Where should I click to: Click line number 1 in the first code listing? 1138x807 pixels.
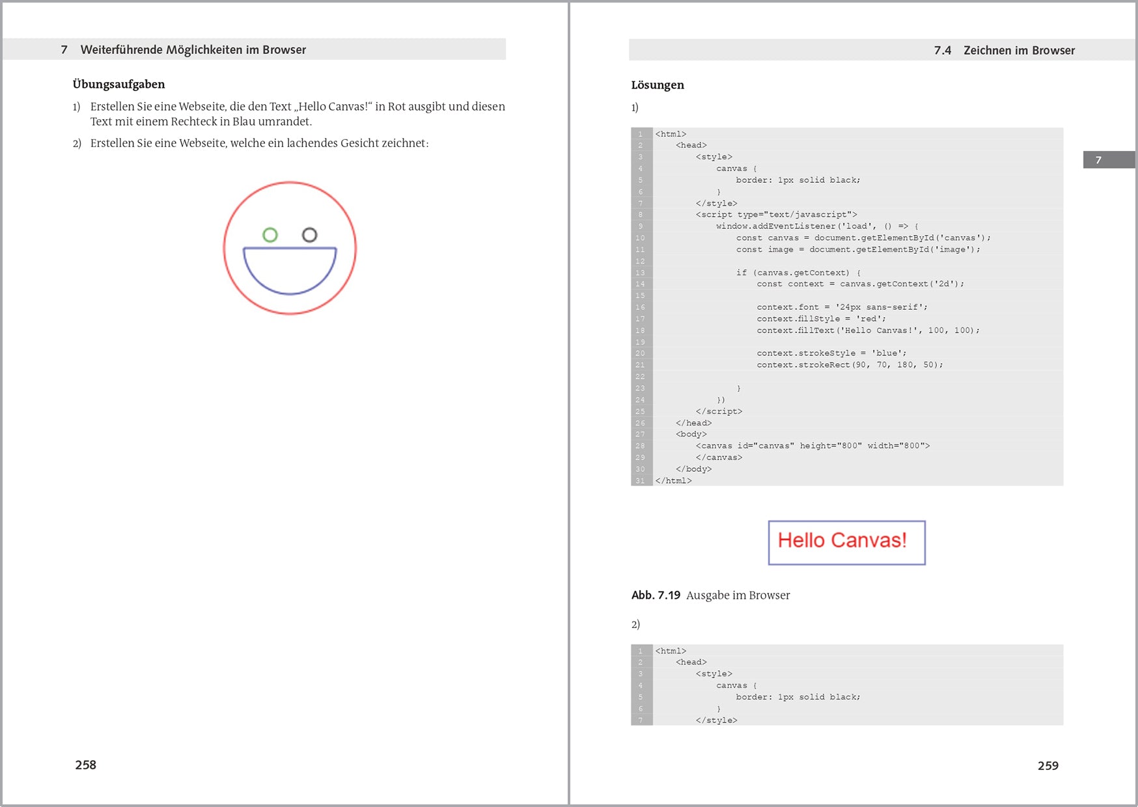click(641, 133)
